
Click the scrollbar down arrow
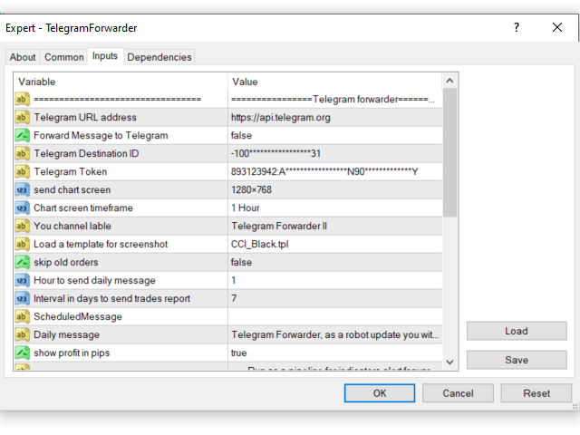click(449, 362)
